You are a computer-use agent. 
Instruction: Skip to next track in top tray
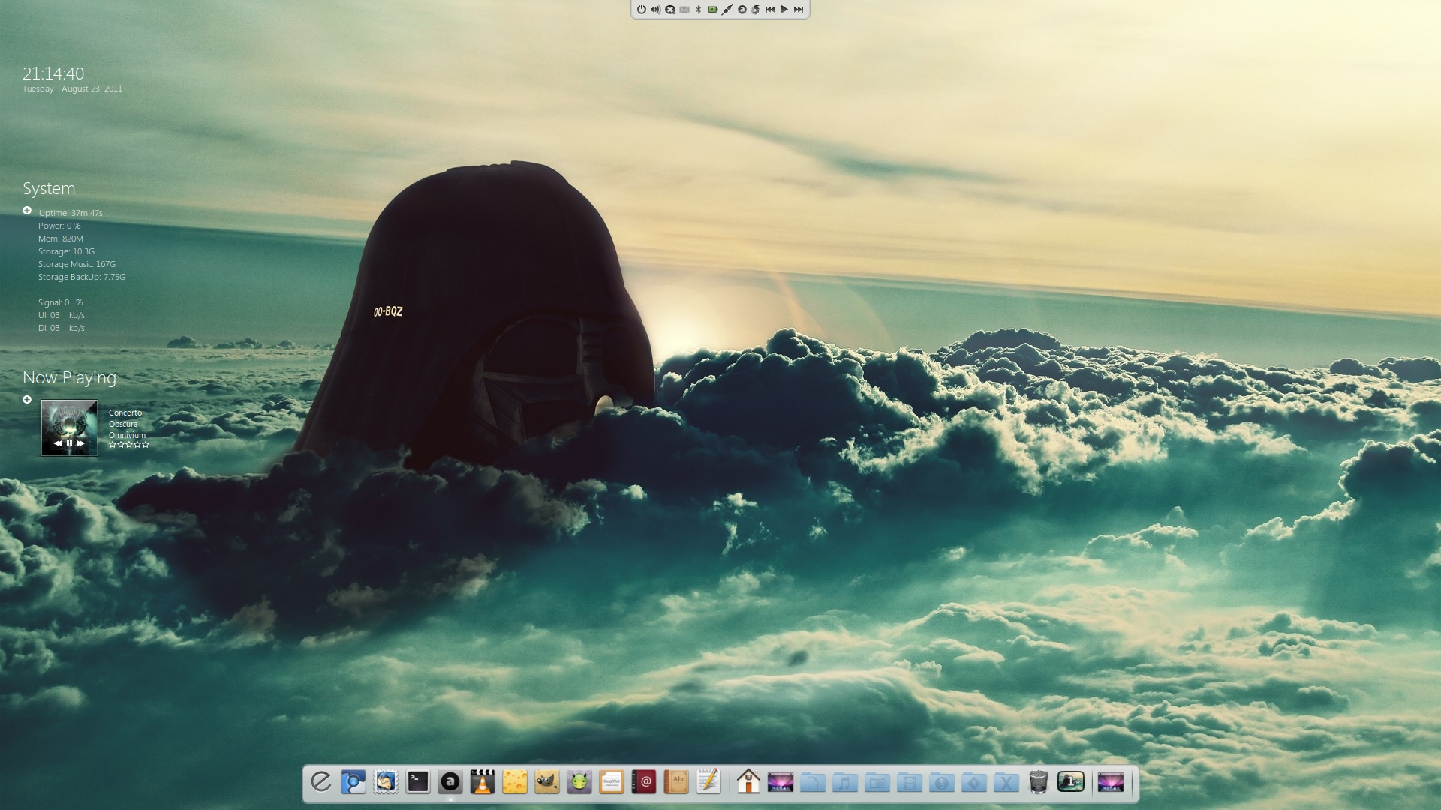pyautogui.click(x=799, y=10)
